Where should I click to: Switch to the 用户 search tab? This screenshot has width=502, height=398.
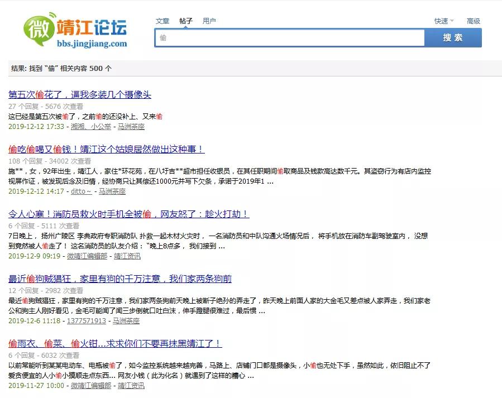tap(209, 21)
